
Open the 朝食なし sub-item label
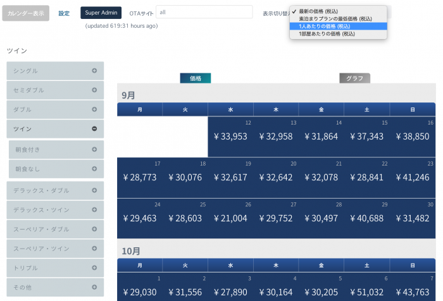(27, 169)
